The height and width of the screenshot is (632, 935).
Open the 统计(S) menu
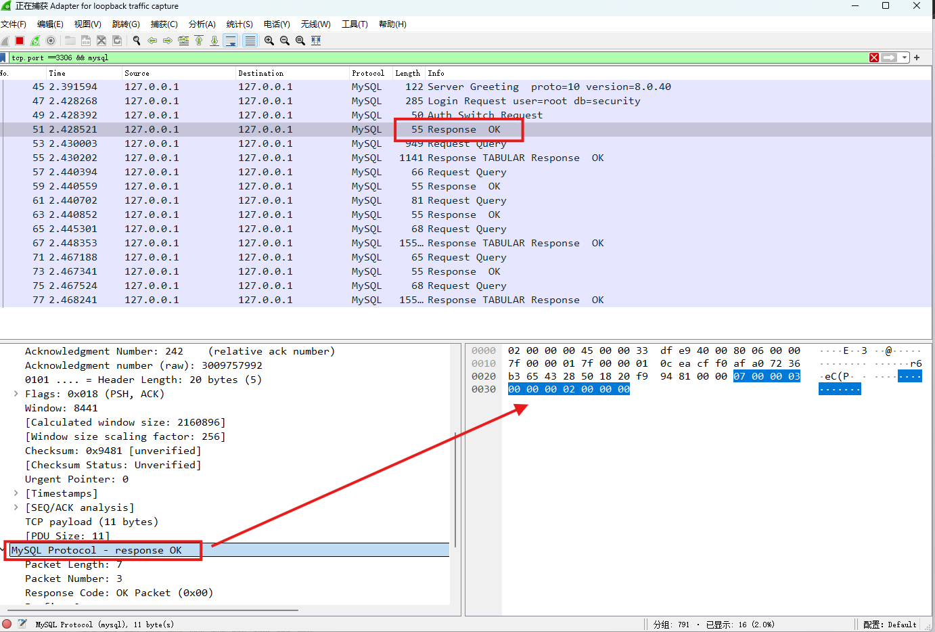(x=240, y=24)
